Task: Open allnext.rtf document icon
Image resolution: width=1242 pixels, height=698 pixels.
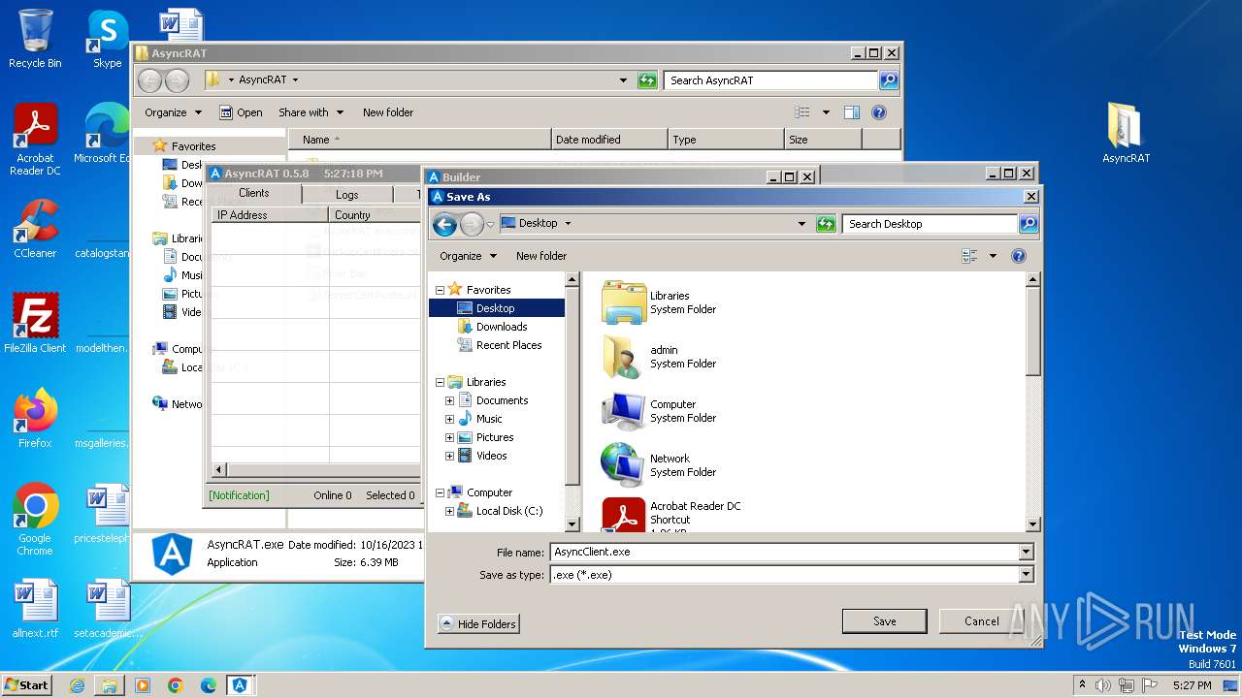Action: 35,609
